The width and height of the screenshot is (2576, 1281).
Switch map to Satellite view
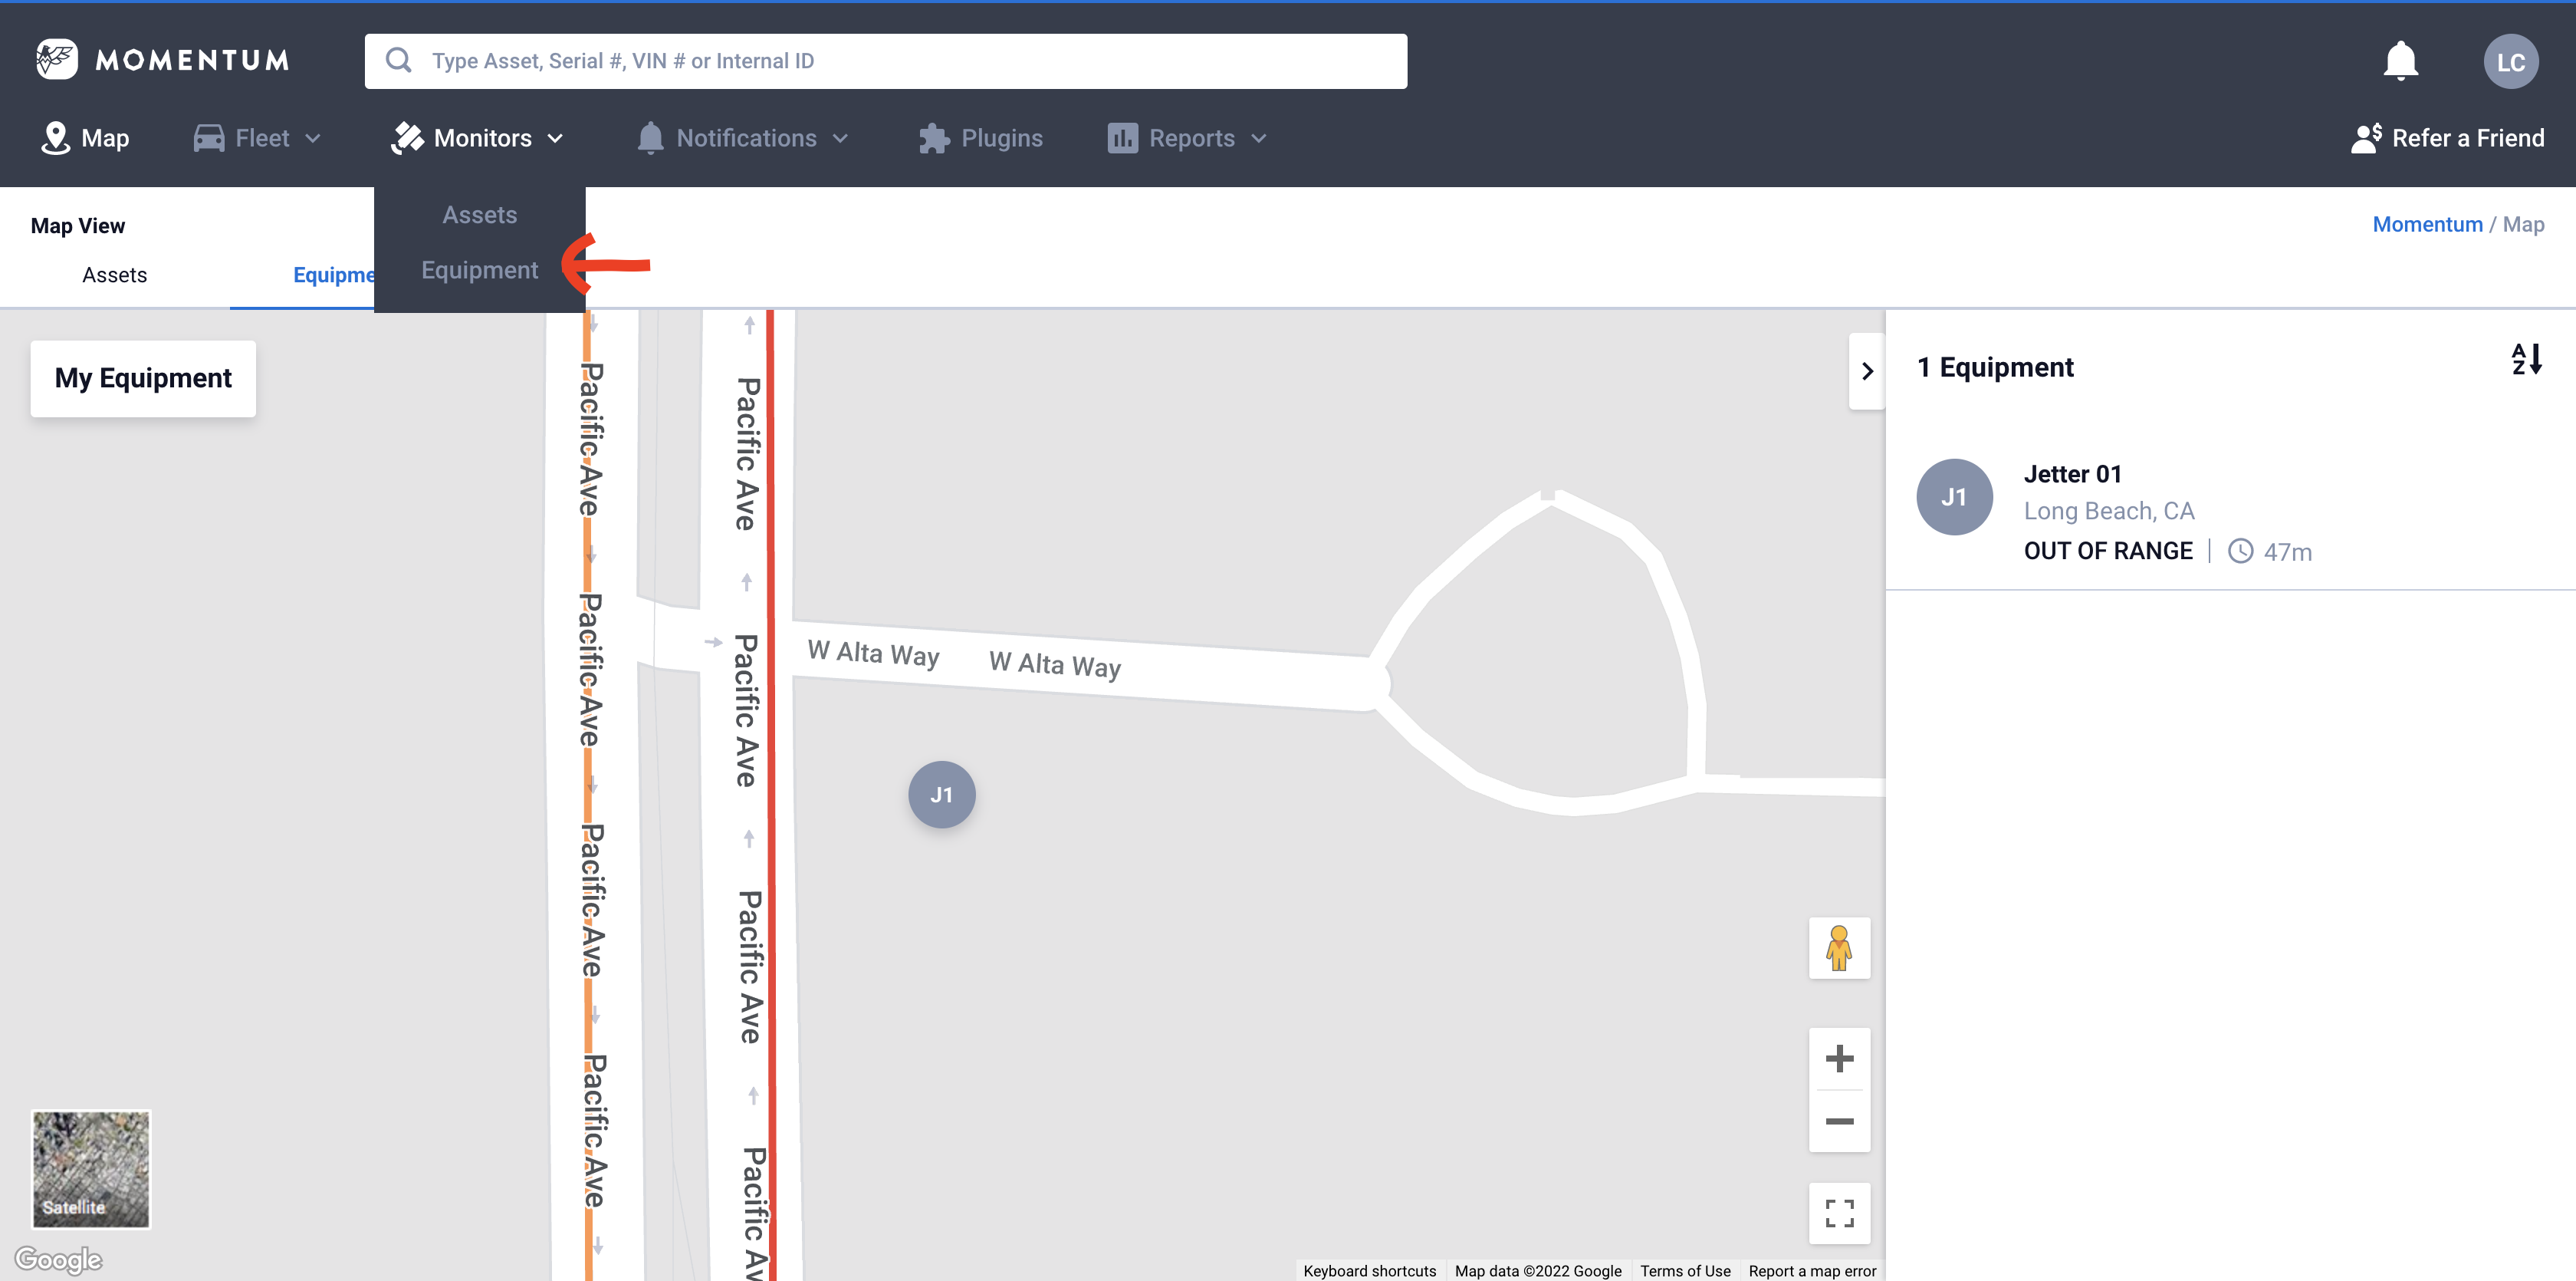(x=90, y=1169)
